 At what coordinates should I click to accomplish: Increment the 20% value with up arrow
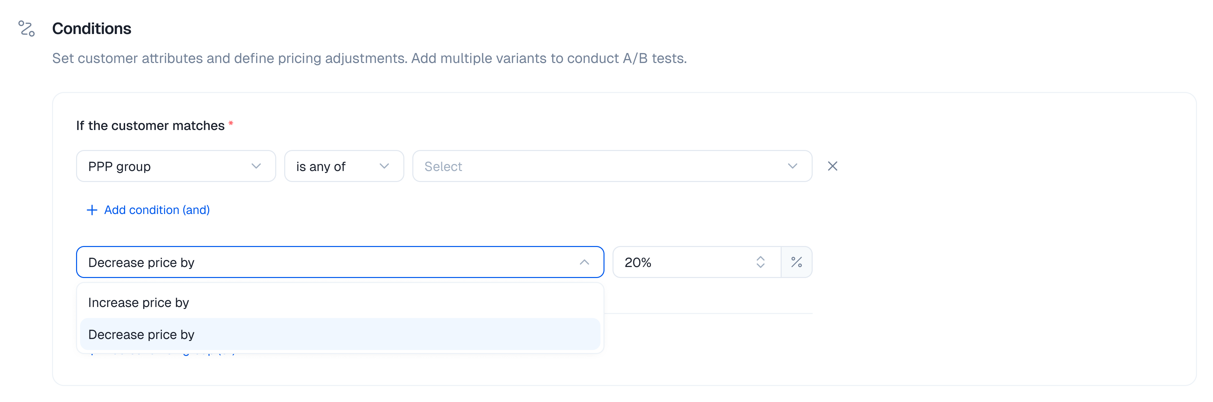[760, 258]
